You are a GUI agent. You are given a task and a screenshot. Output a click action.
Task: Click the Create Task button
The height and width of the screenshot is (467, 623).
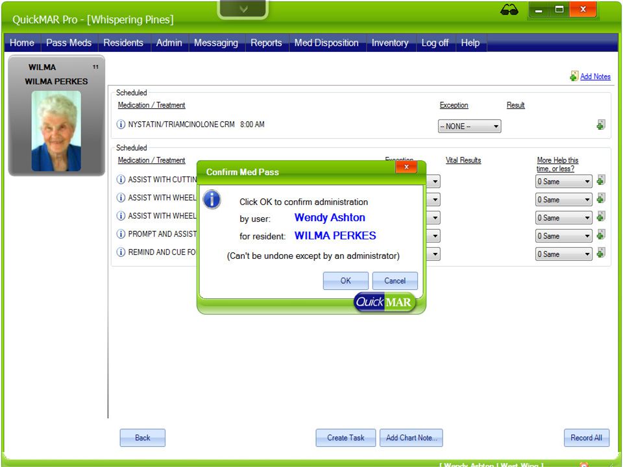(x=346, y=438)
